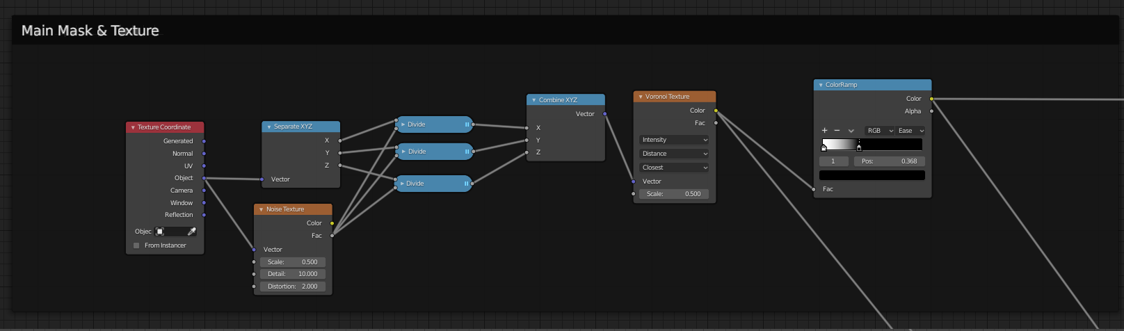1124x331 pixels.
Task: Click the ColorRamp add stop plus icon
Action: click(x=825, y=131)
